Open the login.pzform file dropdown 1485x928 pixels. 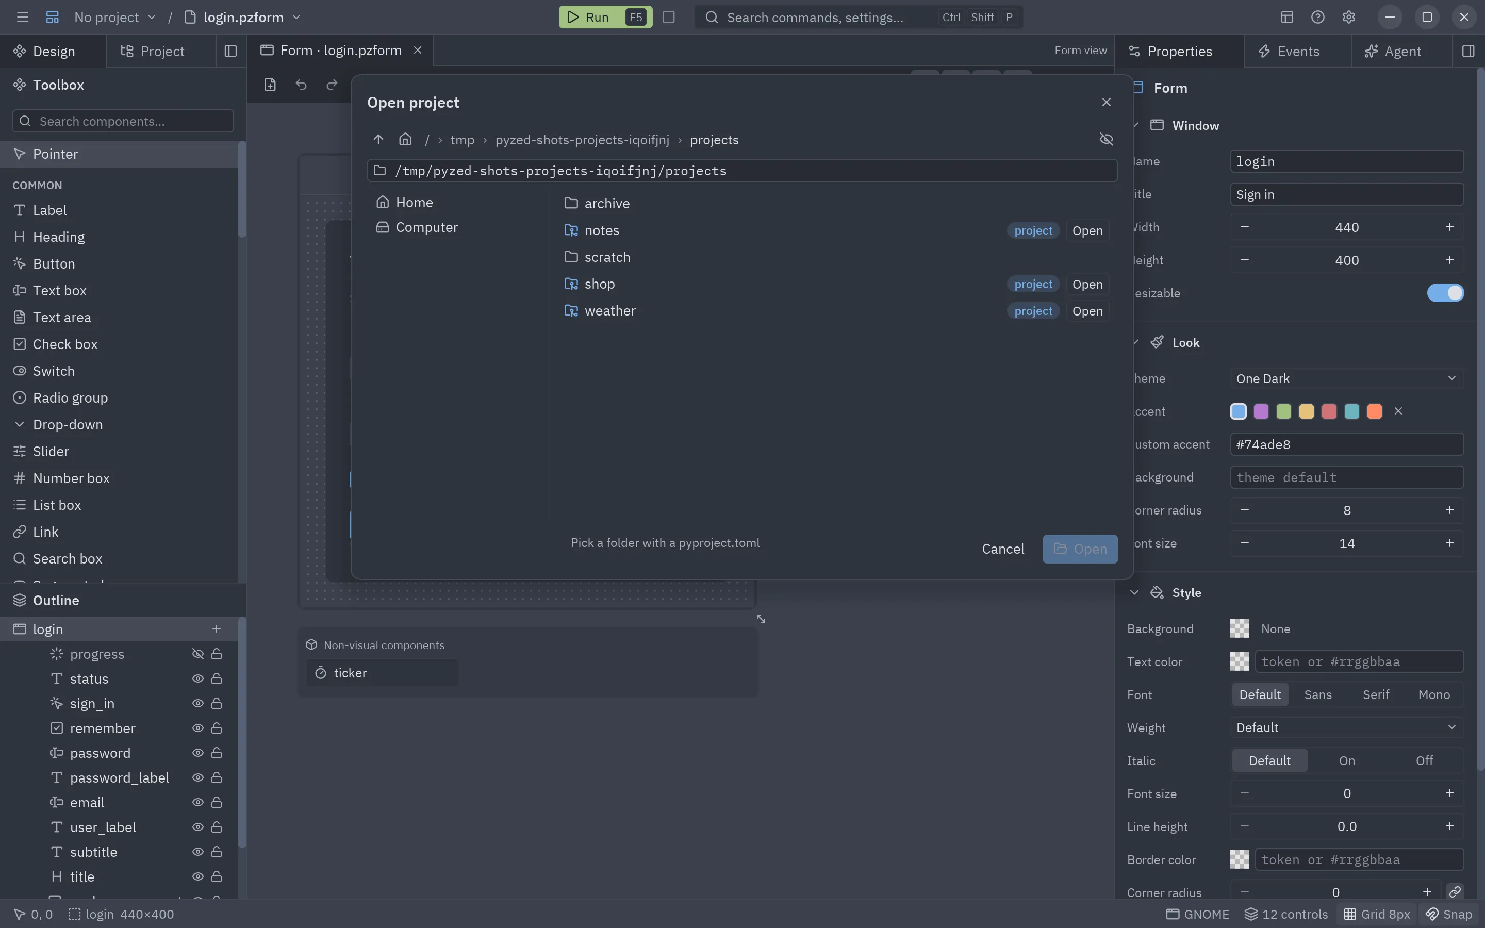coord(243,17)
